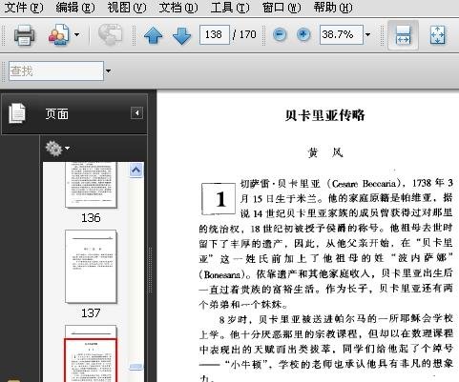Open the 工具(T) menu
459x382 pixels.
click(230, 8)
